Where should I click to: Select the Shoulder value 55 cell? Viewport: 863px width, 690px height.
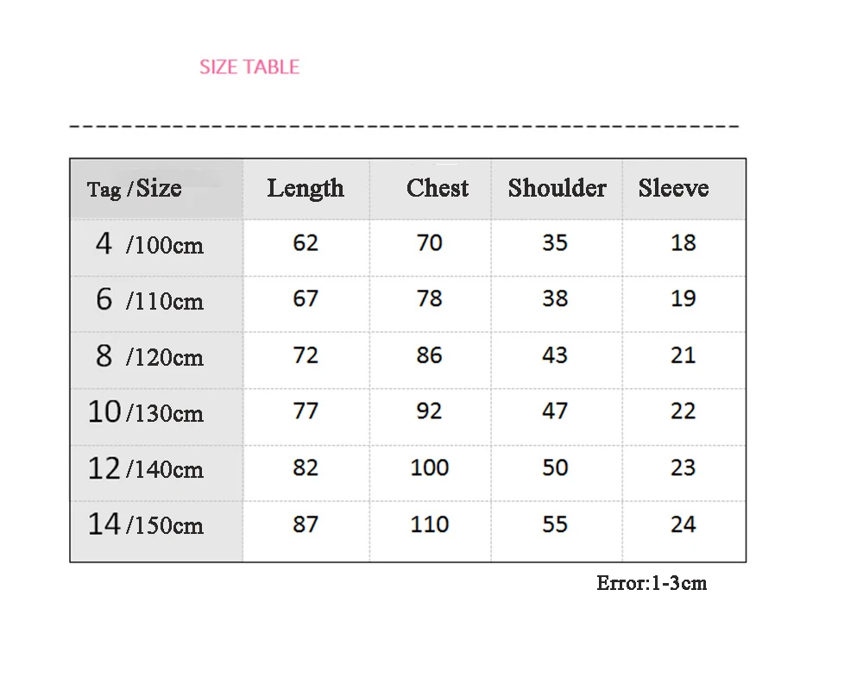pos(555,524)
